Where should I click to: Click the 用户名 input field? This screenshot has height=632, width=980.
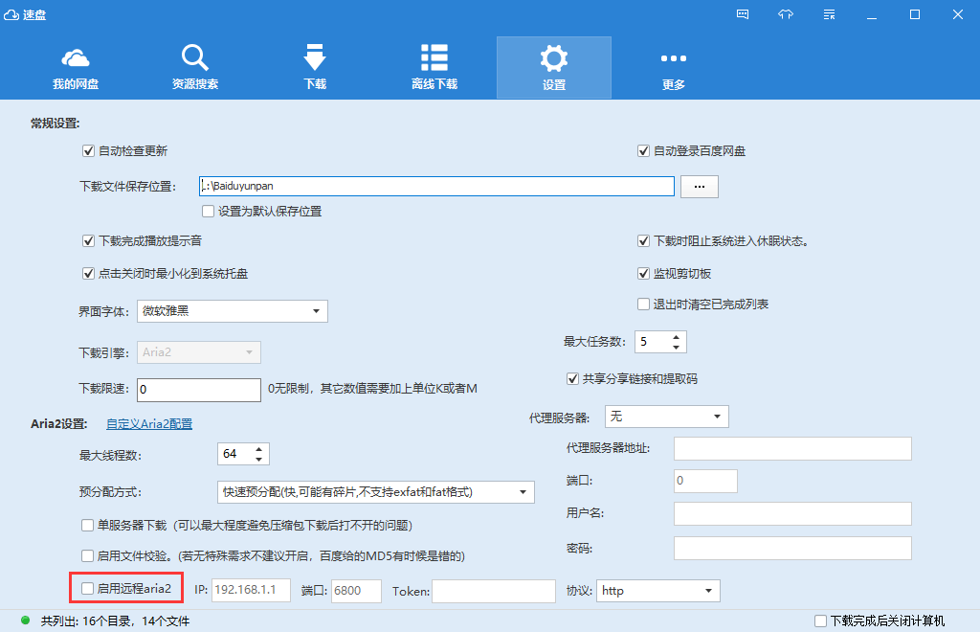click(792, 514)
